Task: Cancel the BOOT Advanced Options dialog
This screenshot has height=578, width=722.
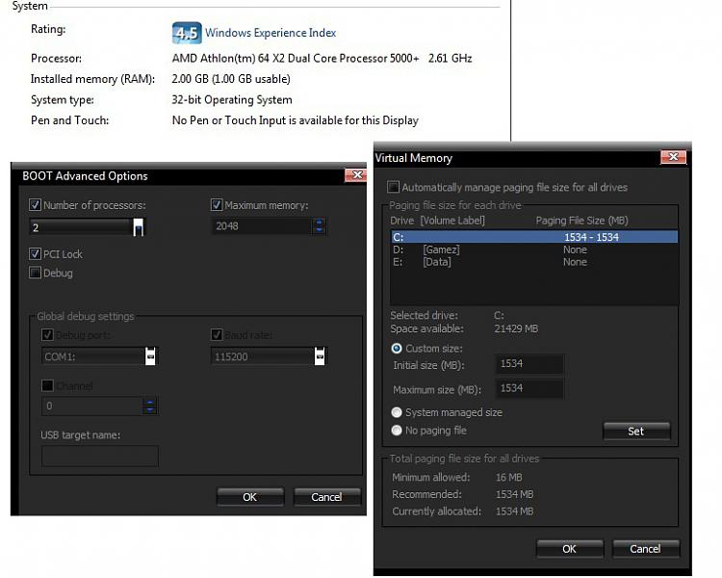Action: 326,497
